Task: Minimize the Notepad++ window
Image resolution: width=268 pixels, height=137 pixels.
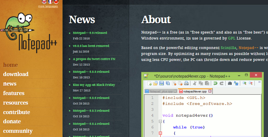Action: (239, 75)
